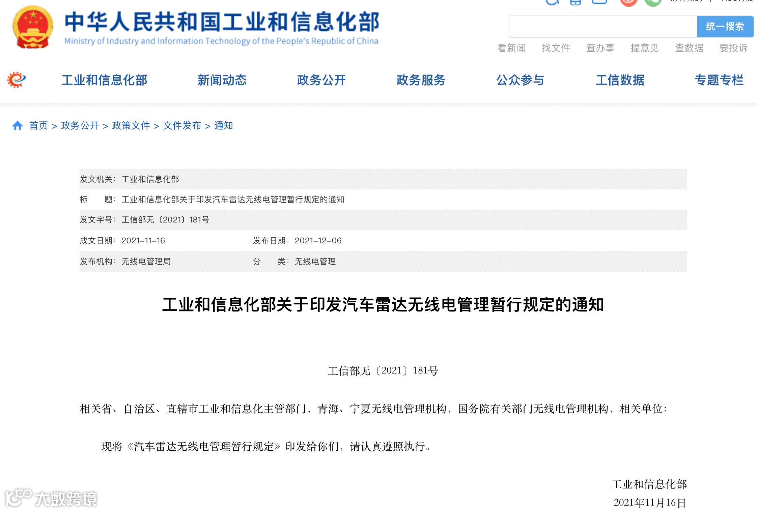Open the 政务公开 navigation menu
This screenshot has width=757, height=511.
[321, 80]
